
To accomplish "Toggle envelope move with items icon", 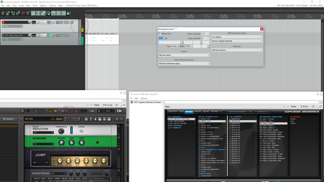I will pos(53,13).
